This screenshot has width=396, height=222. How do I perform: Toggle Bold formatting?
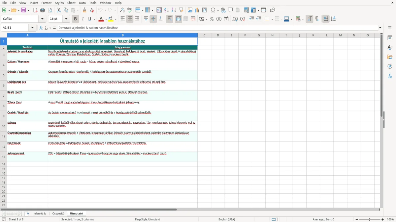pyautogui.click(x=76, y=19)
